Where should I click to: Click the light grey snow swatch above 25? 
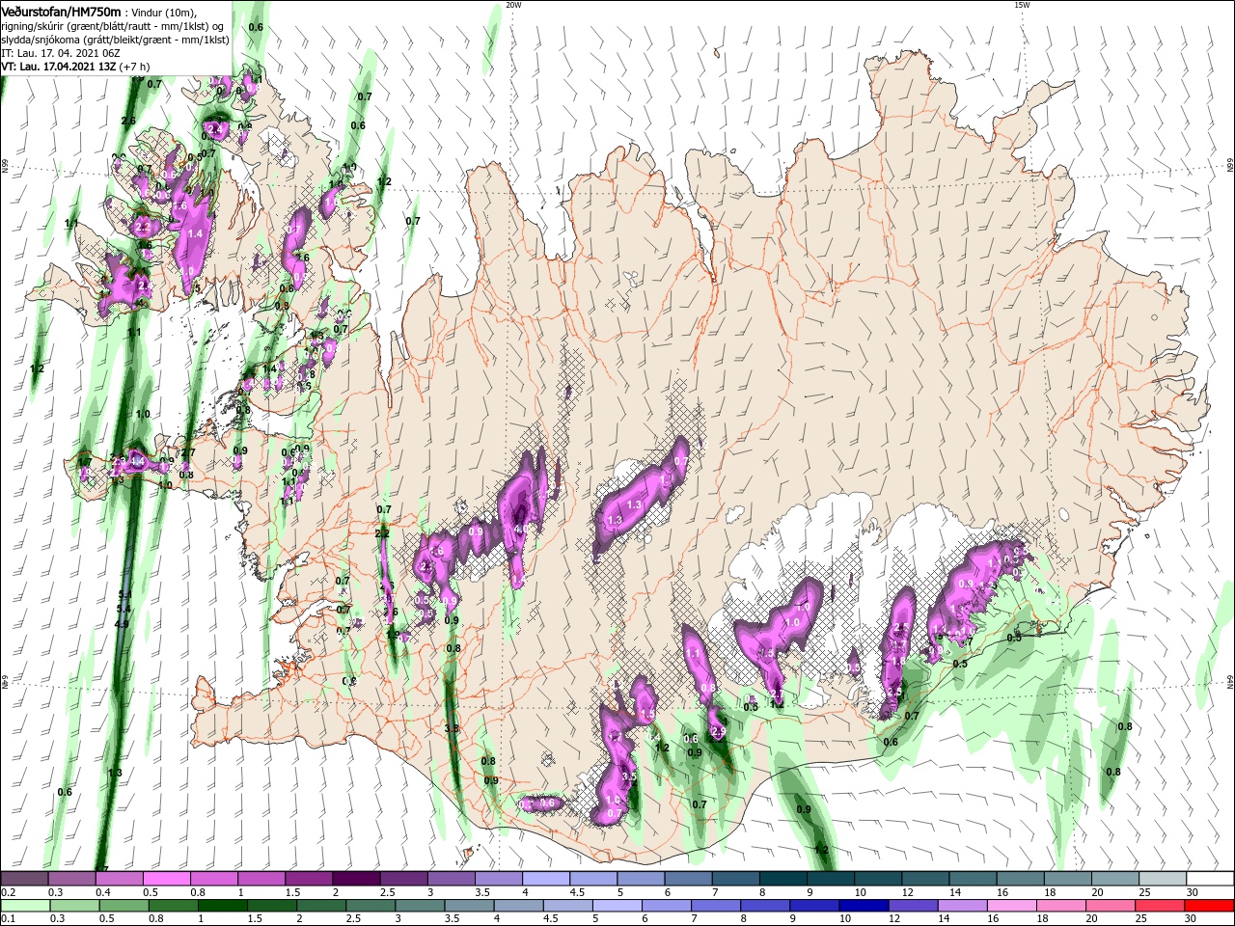(1163, 879)
